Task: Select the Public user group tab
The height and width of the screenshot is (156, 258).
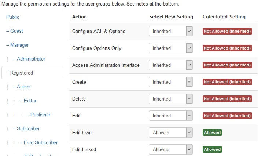Action: pos(13,17)
